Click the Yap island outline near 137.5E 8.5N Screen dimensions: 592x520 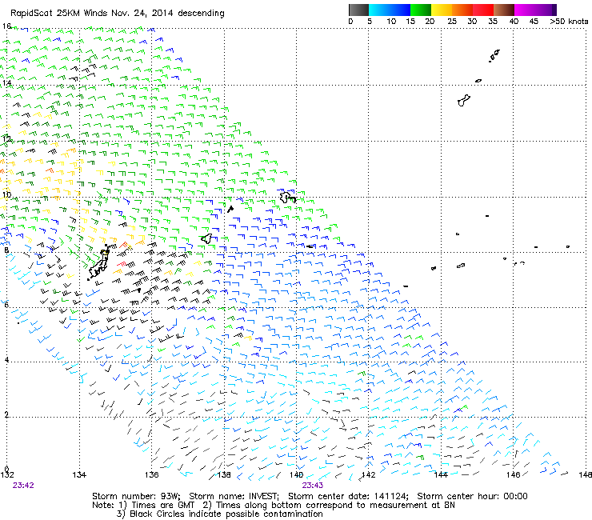click(x=206, y=238)
